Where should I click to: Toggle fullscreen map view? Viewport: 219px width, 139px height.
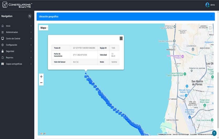(x=210, y=28)
